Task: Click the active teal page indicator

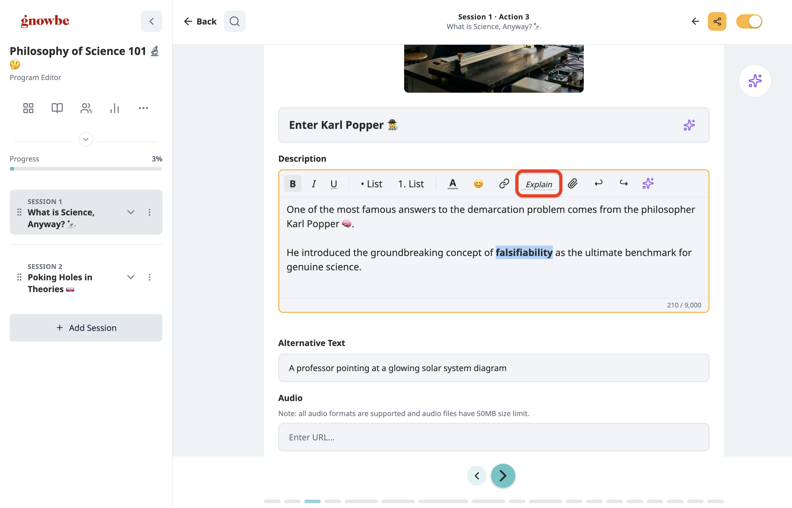Action: 312,501
